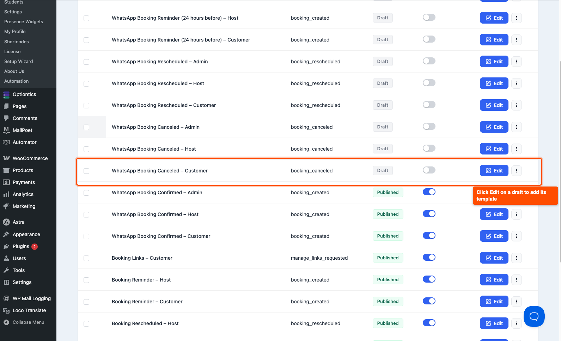Image resolution: width=561 pixels, height=341 pixels.
Task: Click the Appearance paintbrush icon
Action: click(6, 234)
